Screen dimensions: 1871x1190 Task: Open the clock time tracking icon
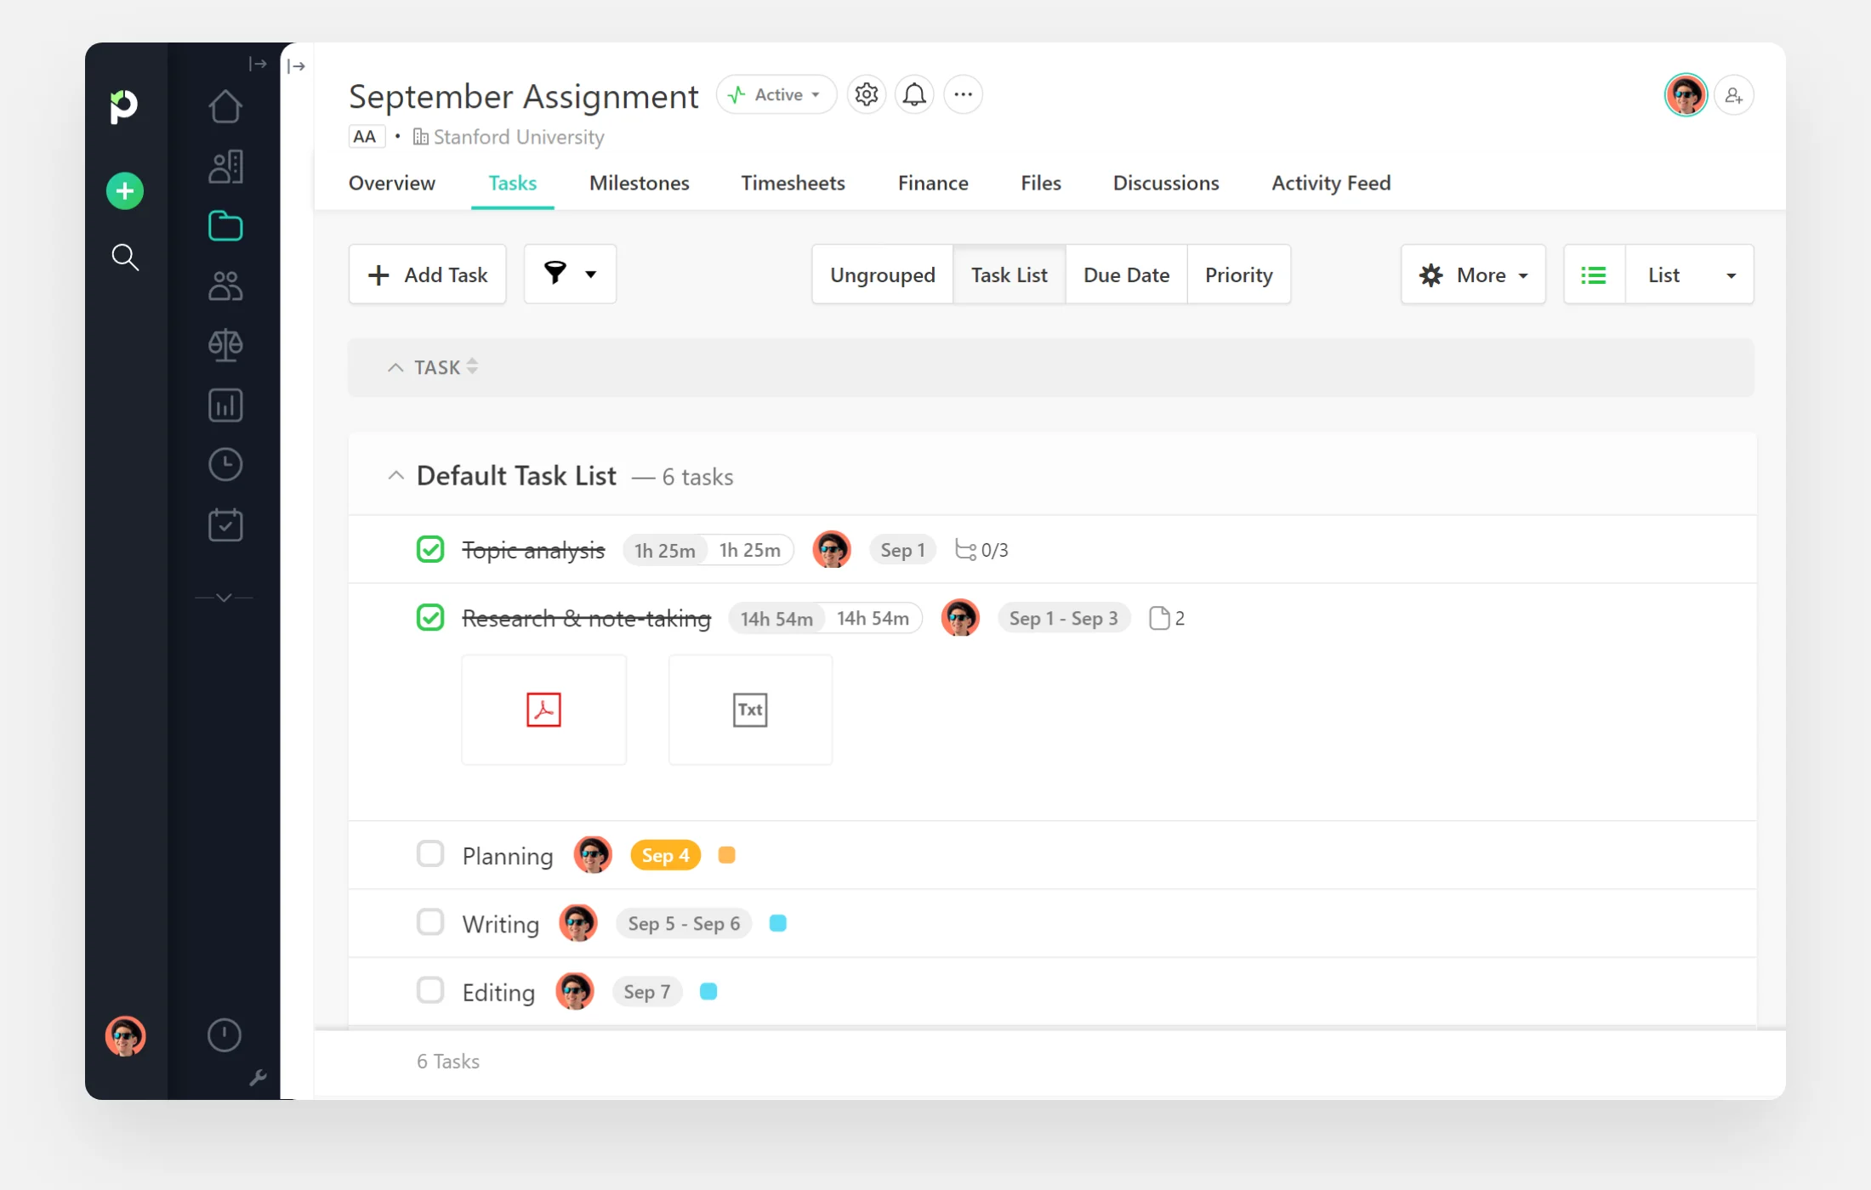pos(225,464)
